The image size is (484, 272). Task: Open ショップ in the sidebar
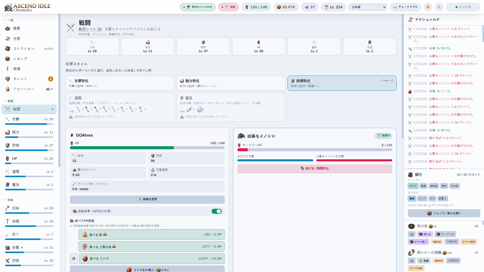29,59
